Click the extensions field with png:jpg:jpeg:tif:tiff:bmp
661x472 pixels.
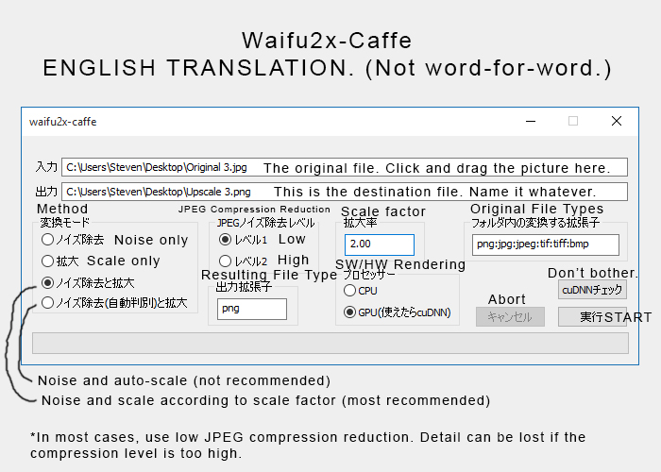546,244
